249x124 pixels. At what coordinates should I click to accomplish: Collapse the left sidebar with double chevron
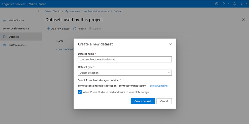tap(38, 11)
